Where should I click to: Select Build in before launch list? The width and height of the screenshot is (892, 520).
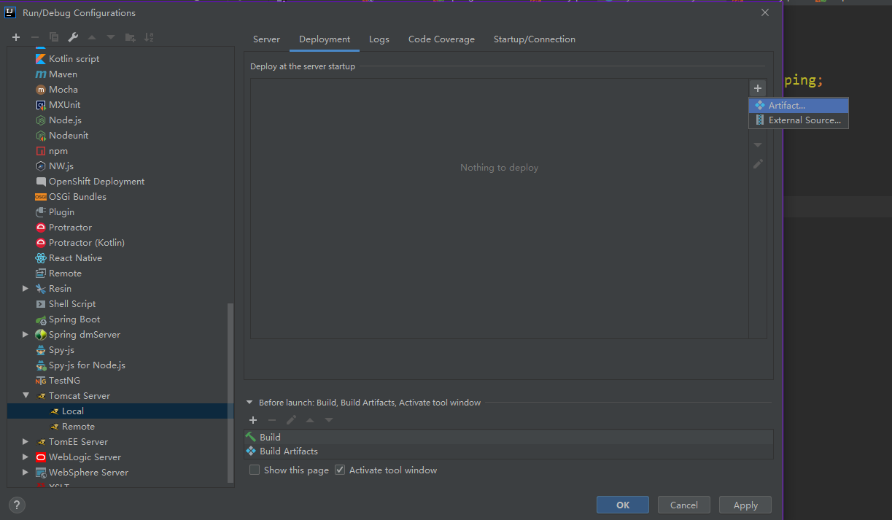[x=508, y=437]
